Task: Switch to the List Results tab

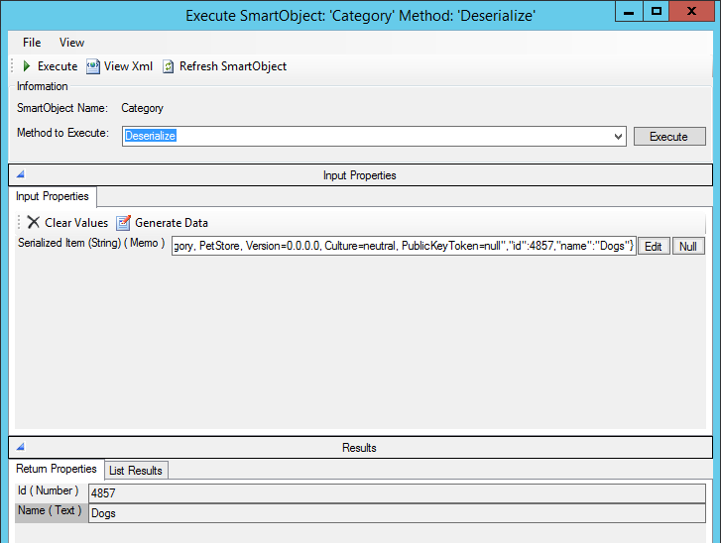Action: point(137,470)
